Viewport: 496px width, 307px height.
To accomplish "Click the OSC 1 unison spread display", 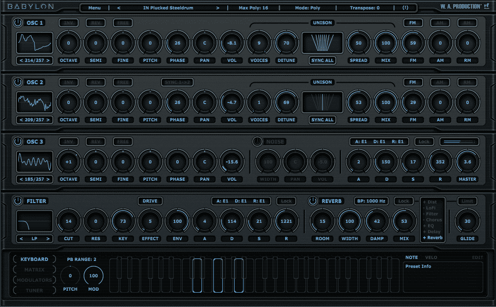I will pos(322,43).
